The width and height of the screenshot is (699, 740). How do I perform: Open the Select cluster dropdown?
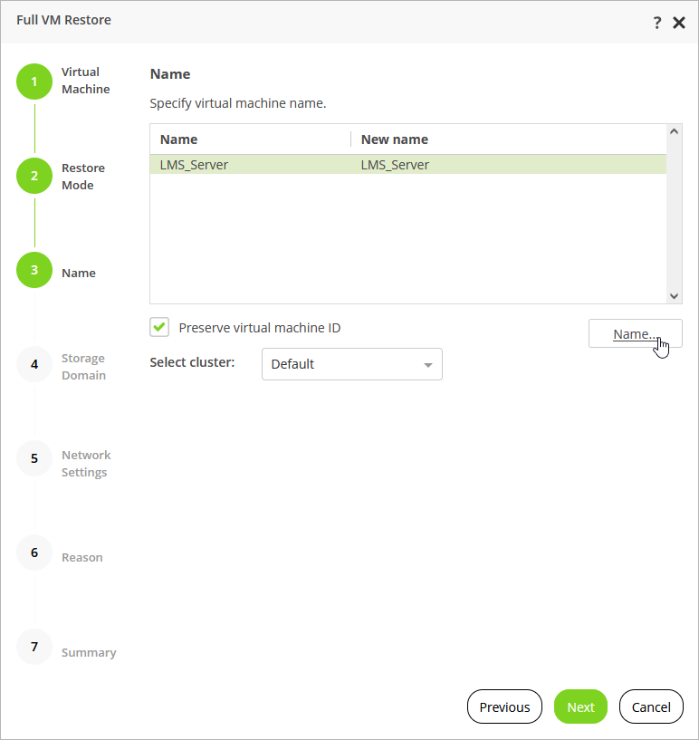pos(351,364)
